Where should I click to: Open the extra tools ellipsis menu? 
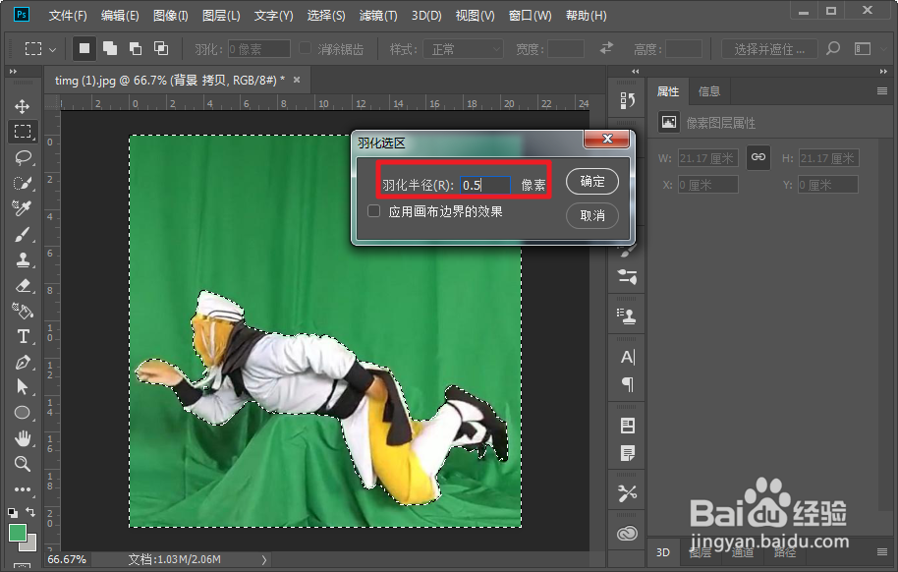tap(23, 489)
